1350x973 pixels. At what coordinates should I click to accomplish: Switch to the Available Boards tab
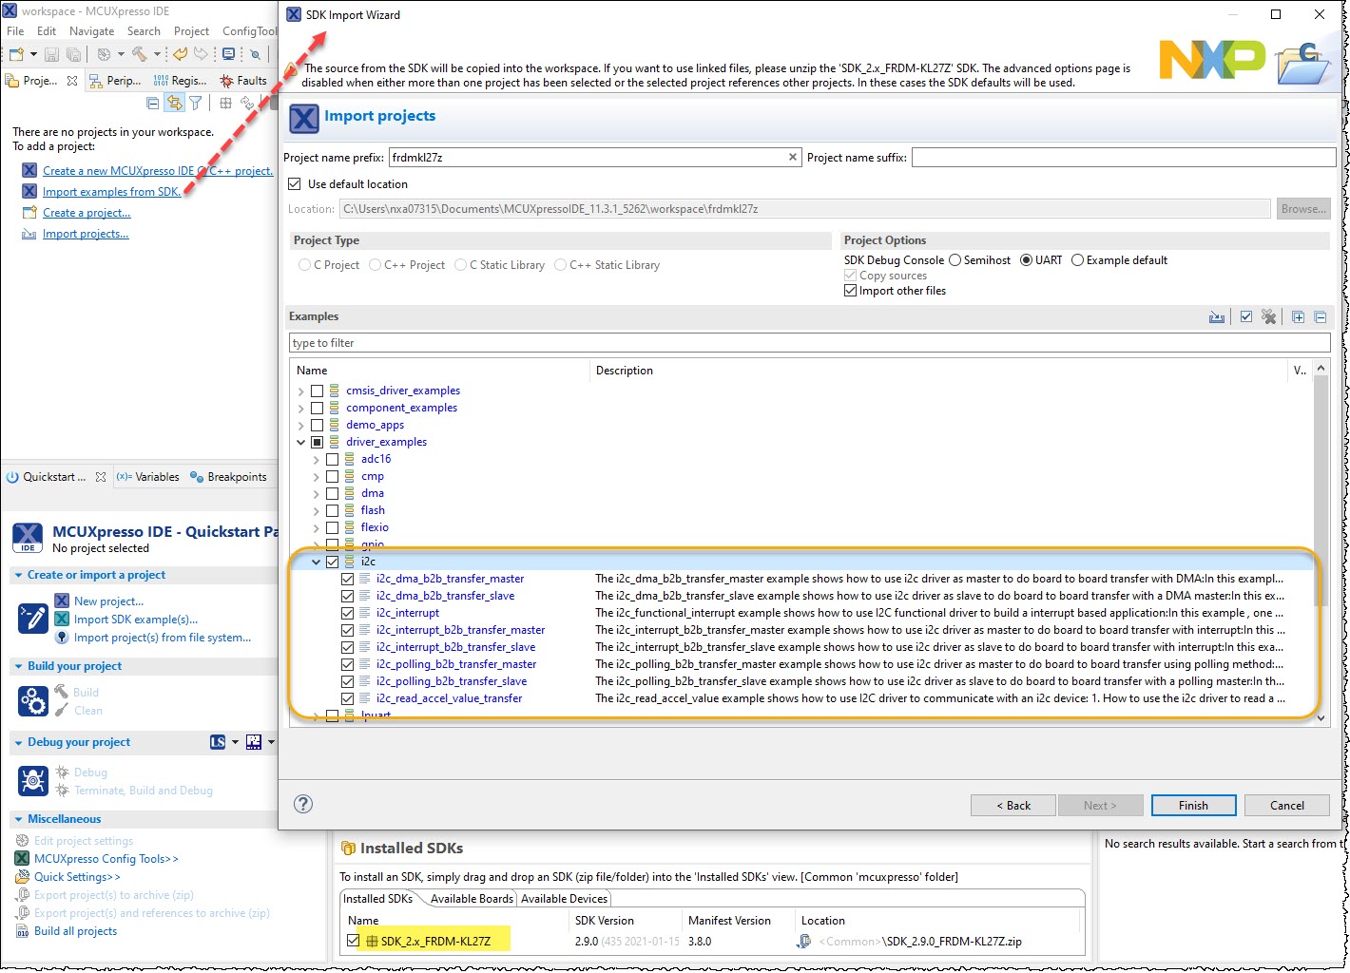click(471, 898)
